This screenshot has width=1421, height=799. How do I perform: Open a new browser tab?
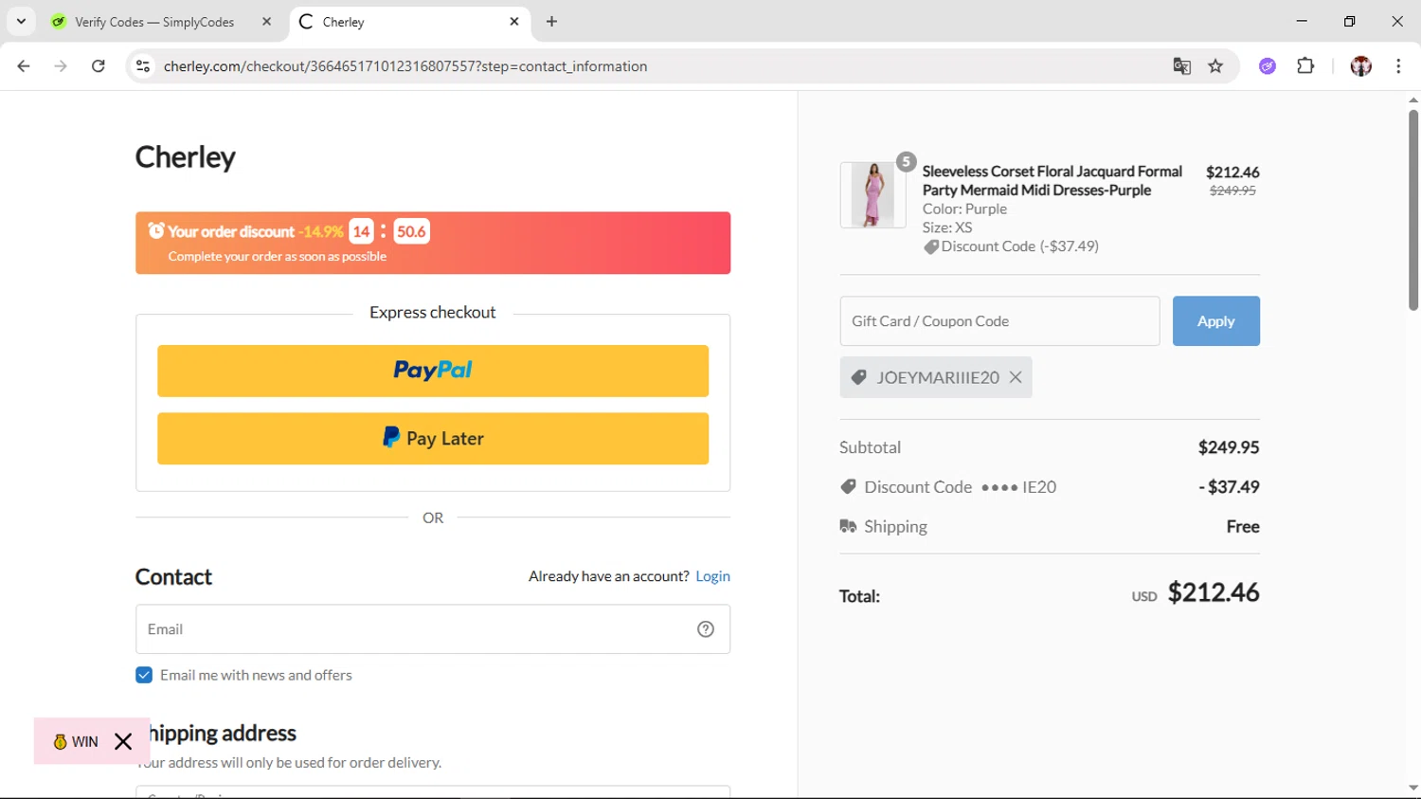coord(551,22)
